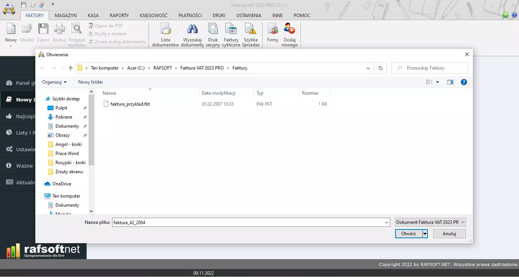
Task: Open the Organizuj dropdown menu
Action: [54, 82]
